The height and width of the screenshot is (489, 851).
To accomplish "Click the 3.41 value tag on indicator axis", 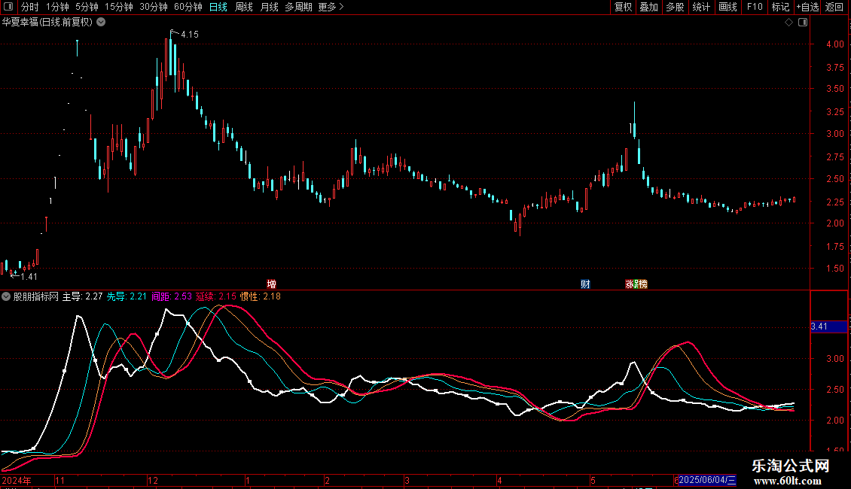I will 828,327.
